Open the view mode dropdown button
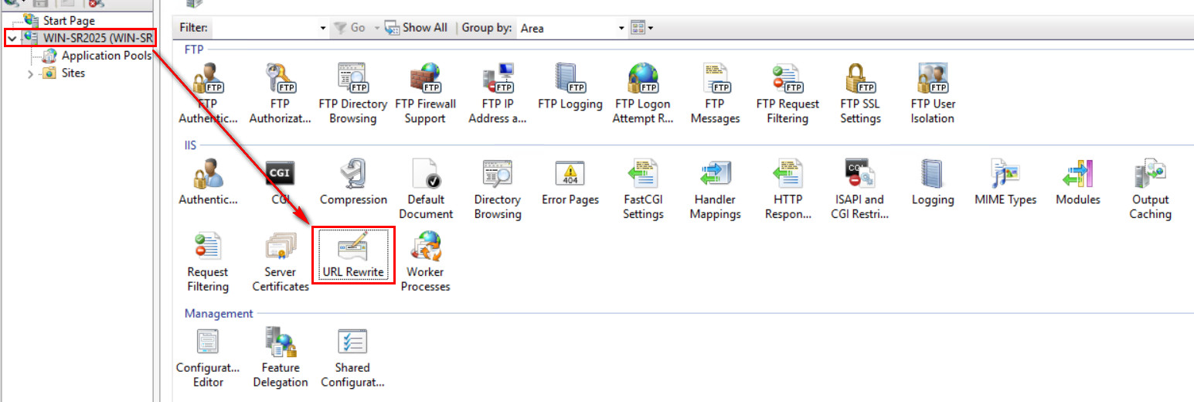The image size is (1194, 402). [642, 28]
